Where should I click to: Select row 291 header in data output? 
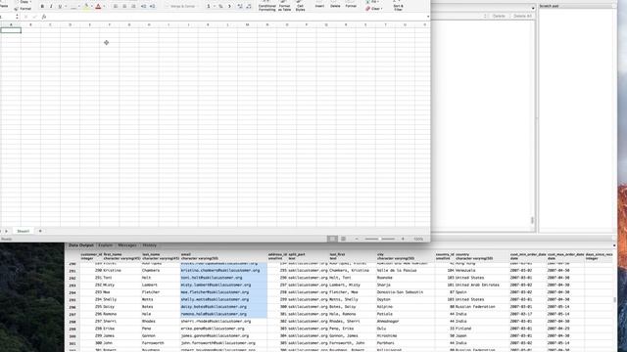click(x=72, y=271)
